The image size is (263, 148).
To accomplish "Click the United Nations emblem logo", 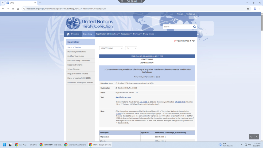I will [x=73, y=23].
